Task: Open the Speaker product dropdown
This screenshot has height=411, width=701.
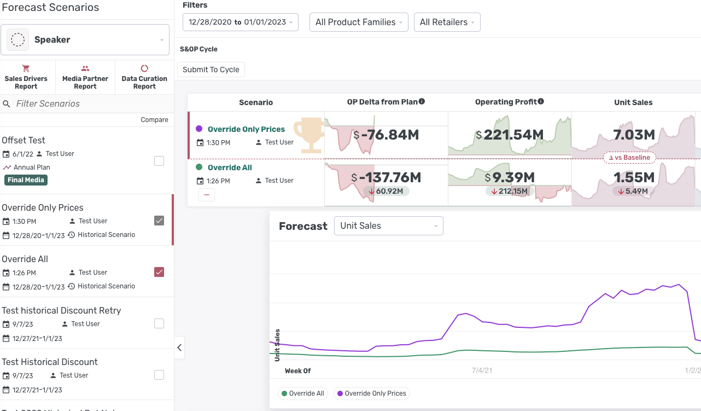Action: point(85,40)
